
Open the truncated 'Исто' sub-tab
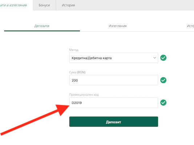pyautogui.click(x=190, y=26)
